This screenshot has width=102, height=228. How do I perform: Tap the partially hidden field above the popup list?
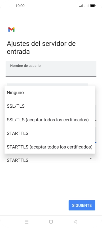pos(47,84)
